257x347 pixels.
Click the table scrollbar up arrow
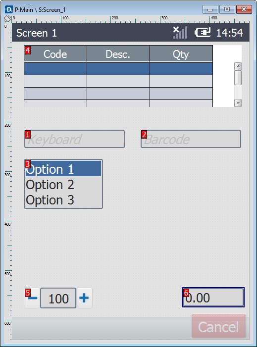[x=238, y=66]
